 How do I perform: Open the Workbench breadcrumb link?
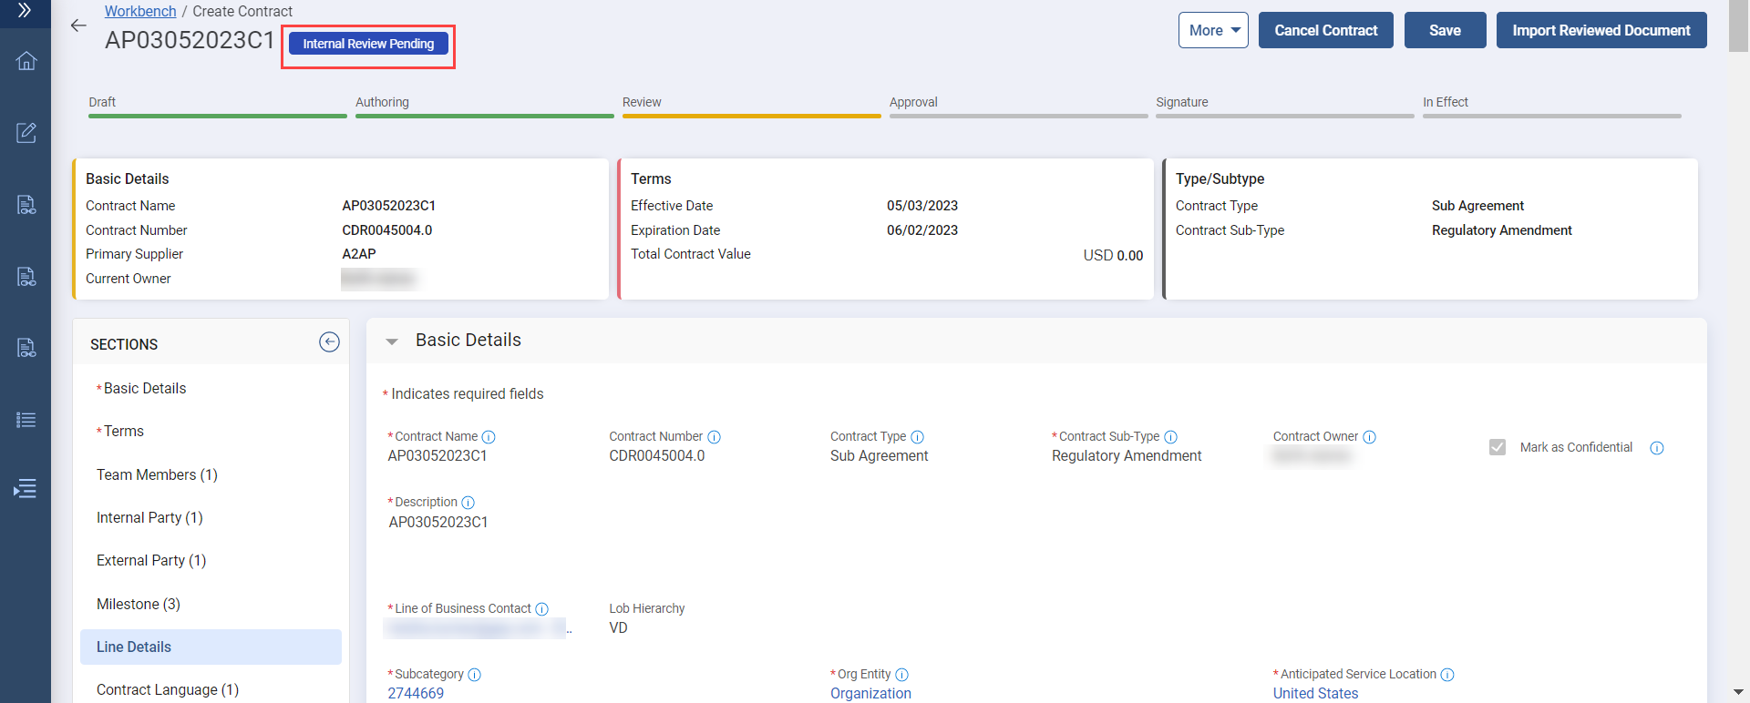click(140, 11)
